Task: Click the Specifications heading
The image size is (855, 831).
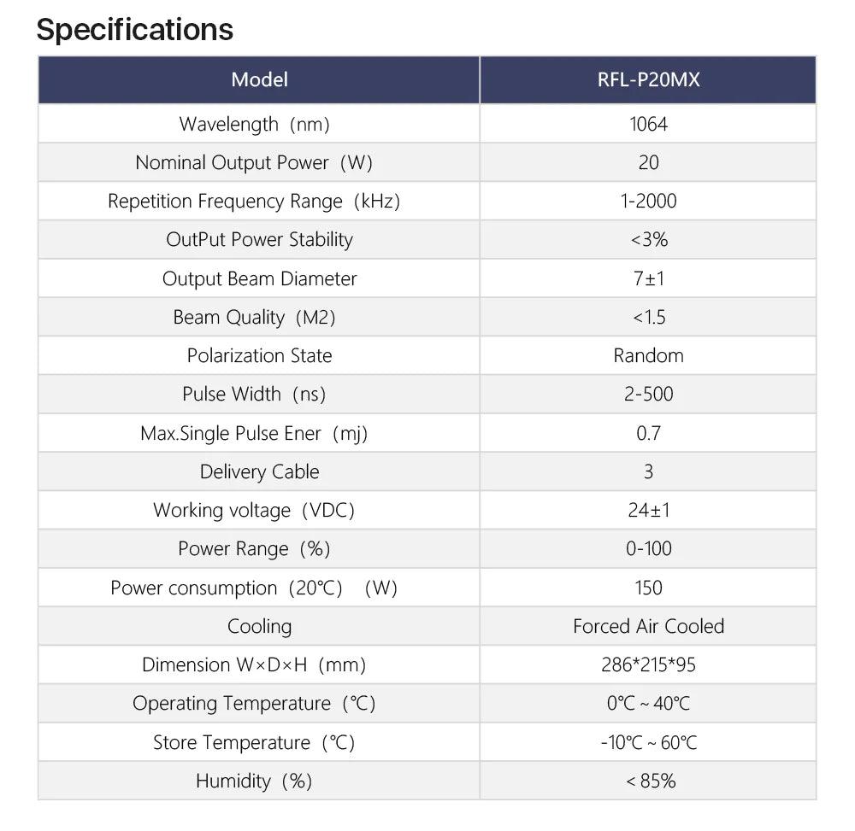Action: (x=135, y=30)
